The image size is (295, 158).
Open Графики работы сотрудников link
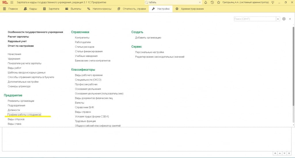click(24, 115)
